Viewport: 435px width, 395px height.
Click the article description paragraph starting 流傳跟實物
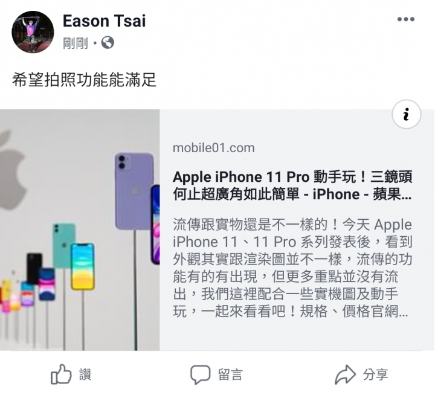point(292,268)
